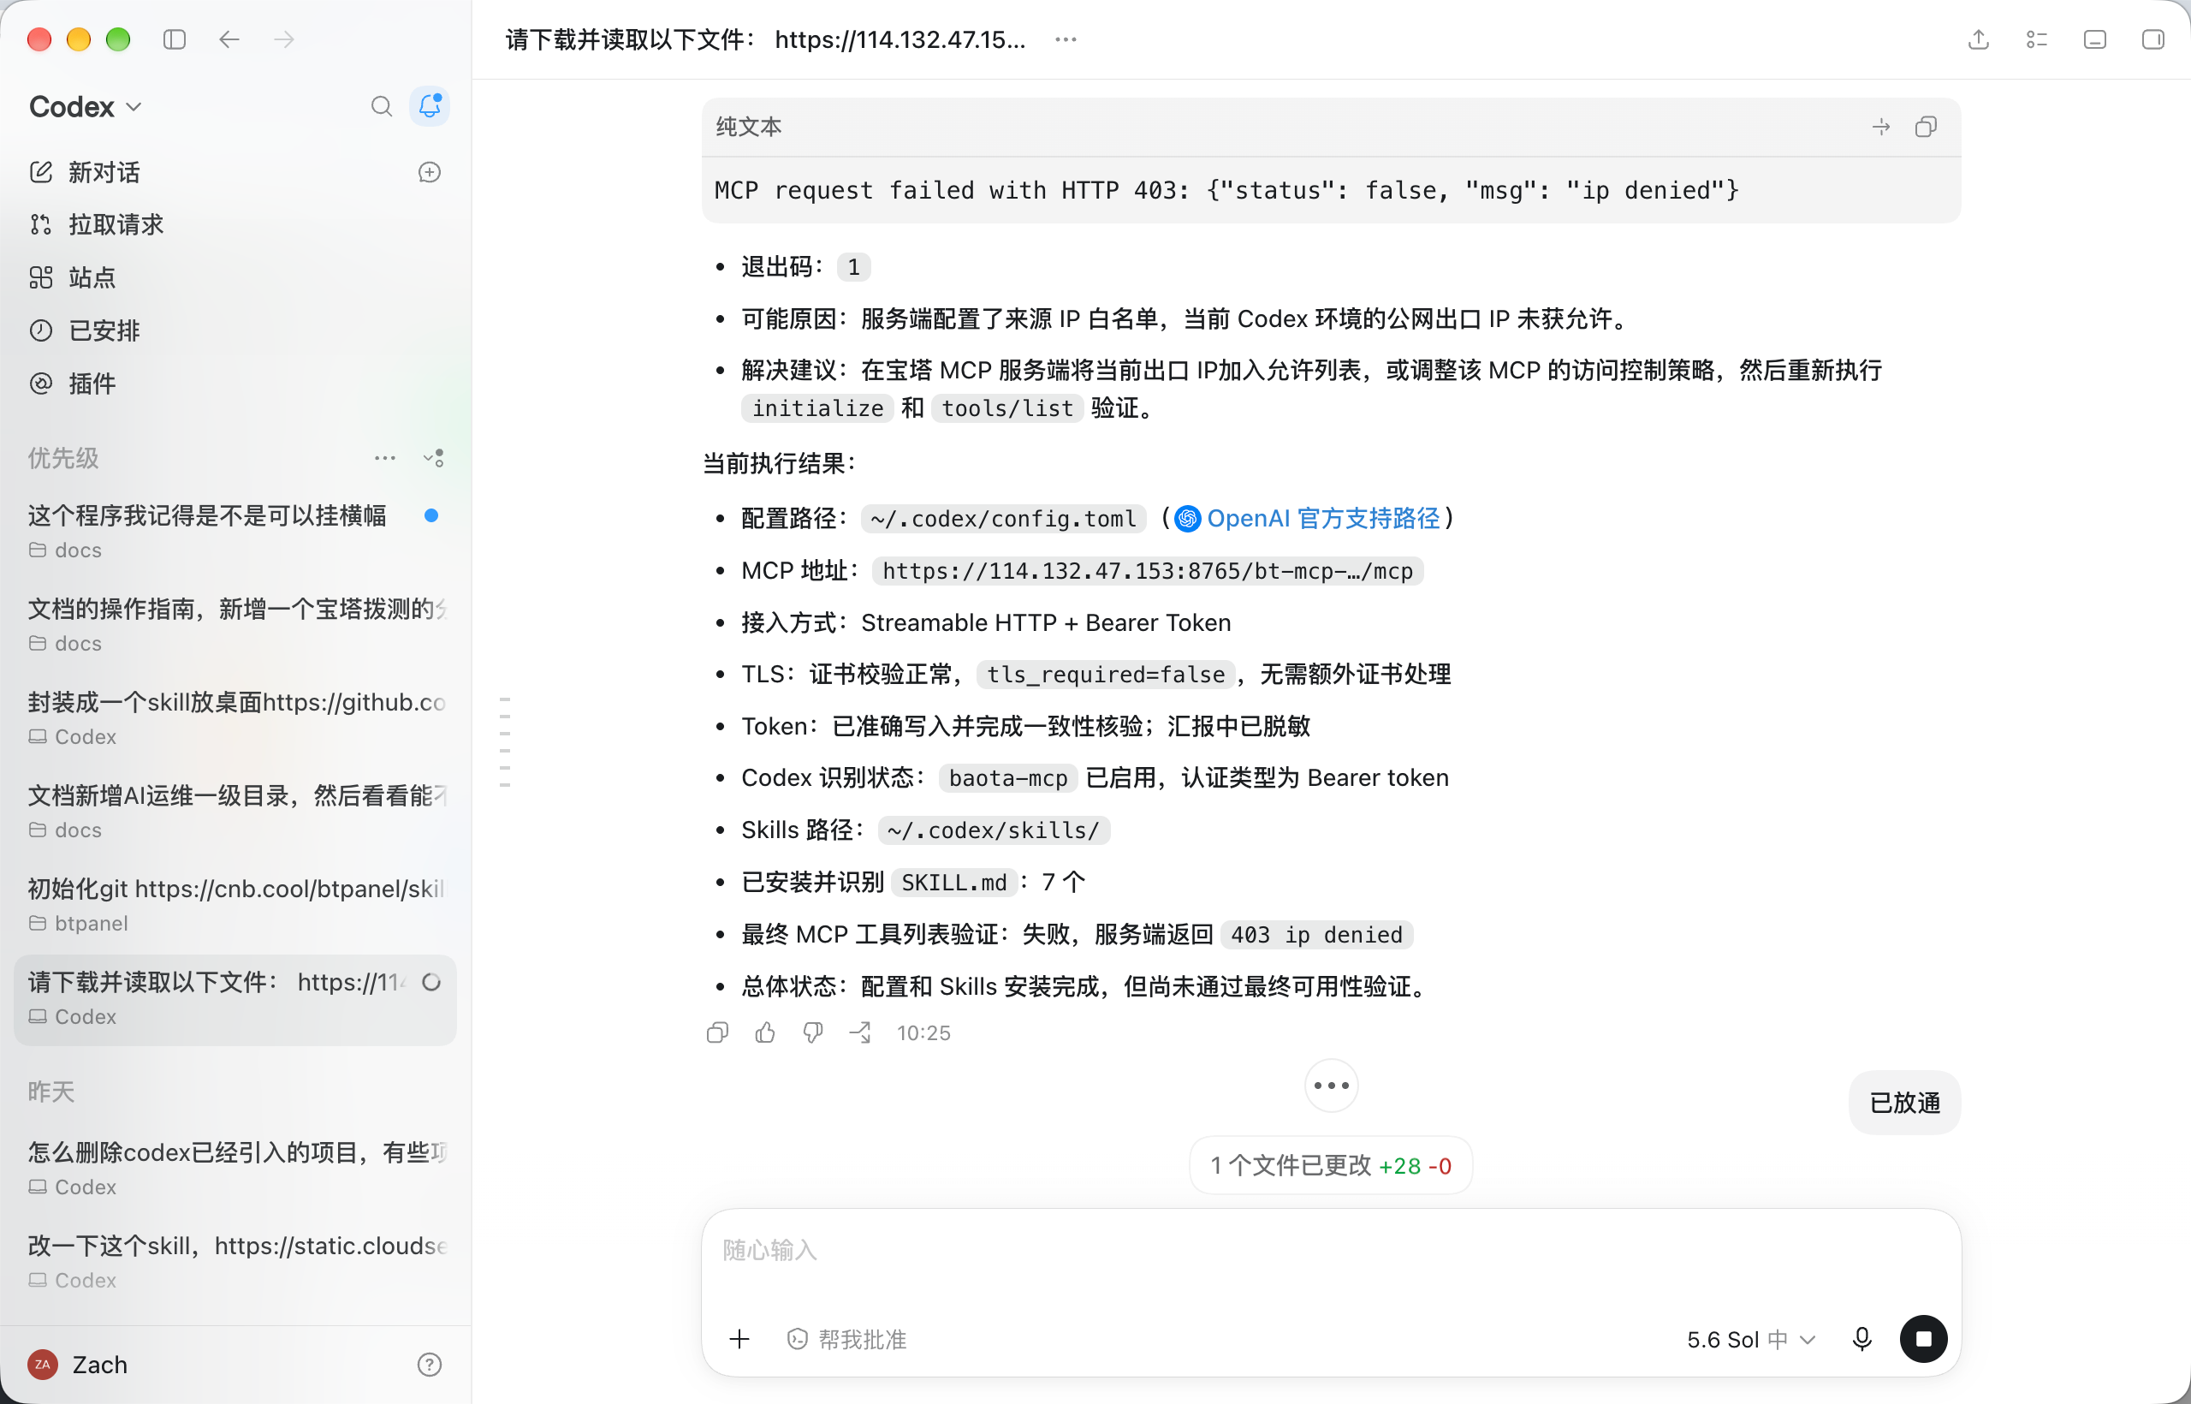Click the conversation outline marker lines
The width and height of the screenshot is (2191, 1404).
point(505,742)
